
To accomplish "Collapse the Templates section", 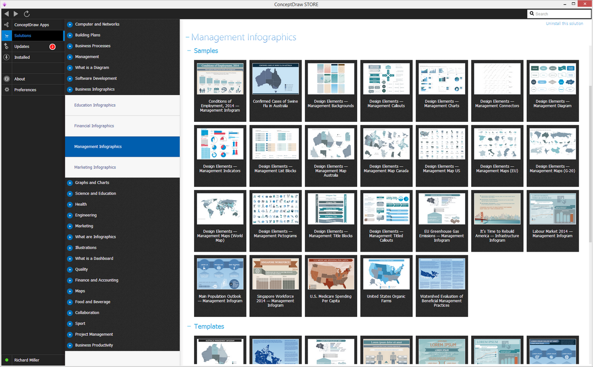I will pos(189,327).
